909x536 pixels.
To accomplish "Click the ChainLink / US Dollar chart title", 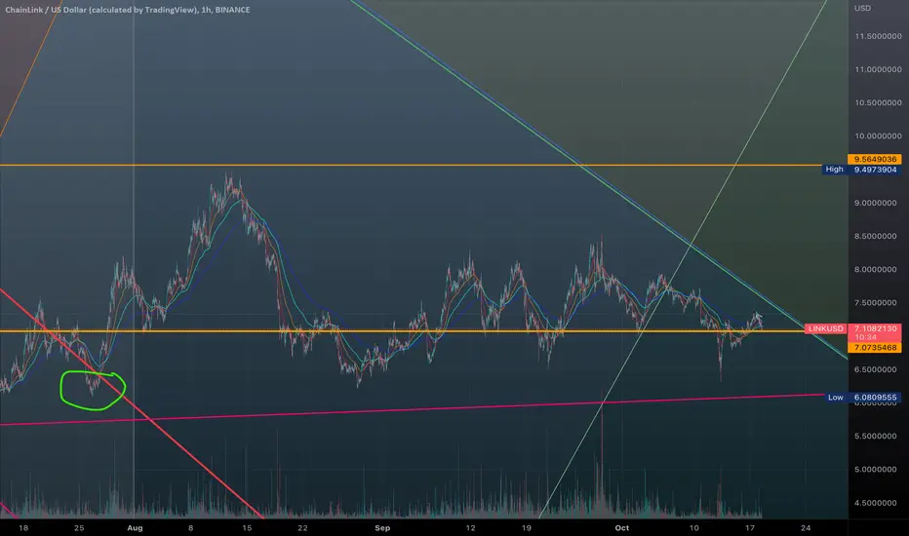I will point(128,10).
